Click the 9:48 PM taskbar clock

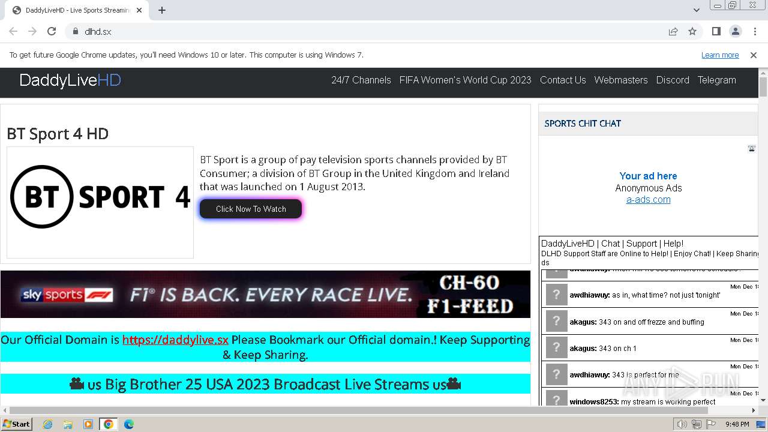(737, 424)
